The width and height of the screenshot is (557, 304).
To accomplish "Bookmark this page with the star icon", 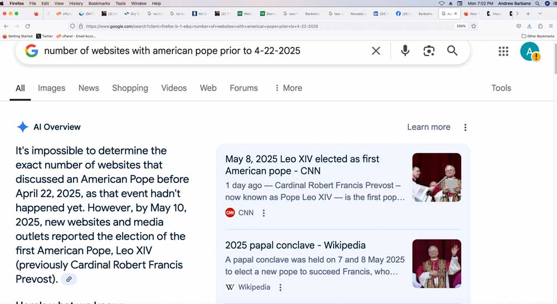I will [x=474, y=26].
